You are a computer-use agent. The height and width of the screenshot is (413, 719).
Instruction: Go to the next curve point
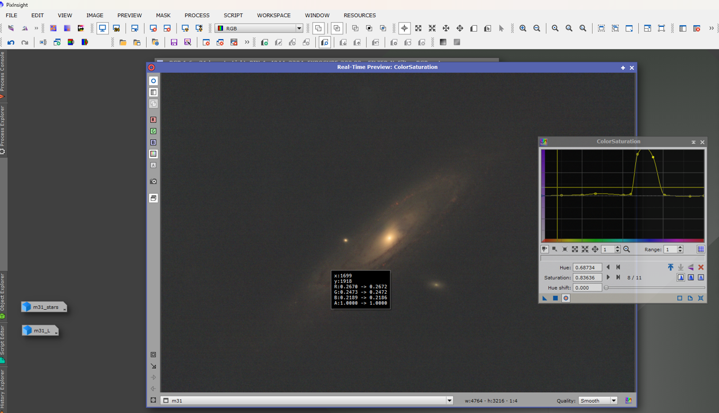coord(608,278)
